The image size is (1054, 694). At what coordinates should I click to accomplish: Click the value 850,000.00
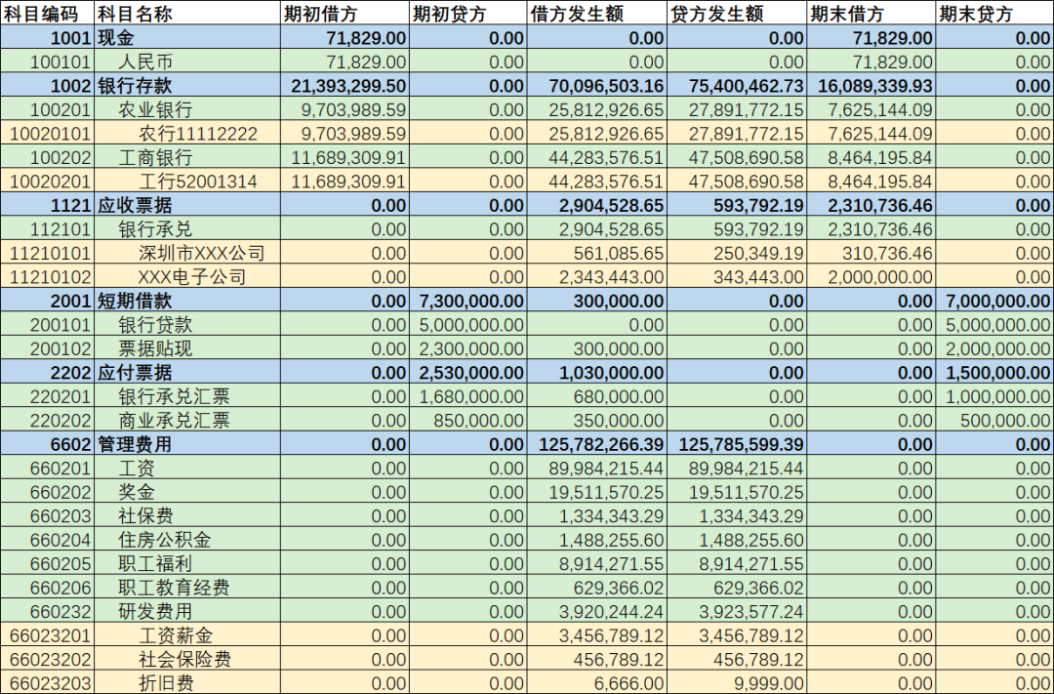pyautogui.click(x=467, y=420)
